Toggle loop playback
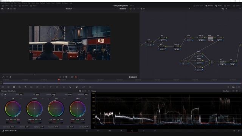242x136 pixels. (x=76, y=77)
